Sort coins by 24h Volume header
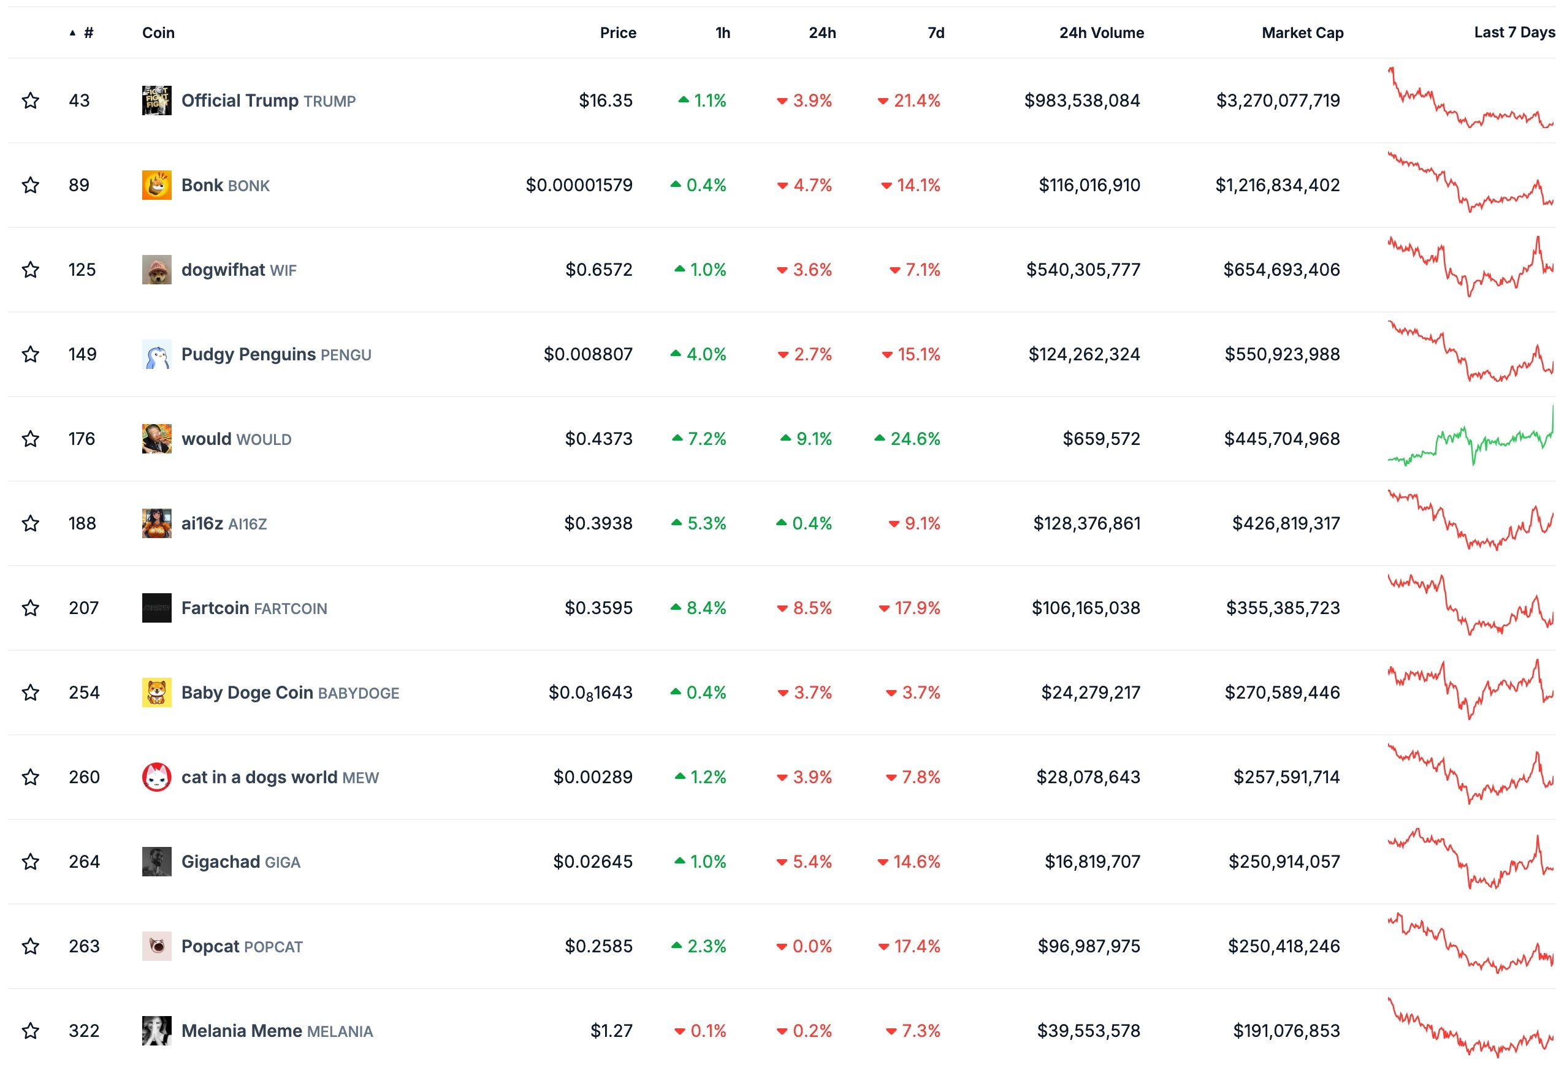 pyautogui.click(x=1101, y=33)
